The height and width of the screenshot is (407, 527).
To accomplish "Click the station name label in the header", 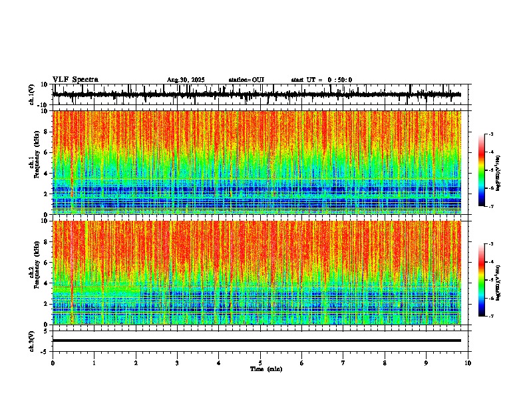I will coord(246,80).
